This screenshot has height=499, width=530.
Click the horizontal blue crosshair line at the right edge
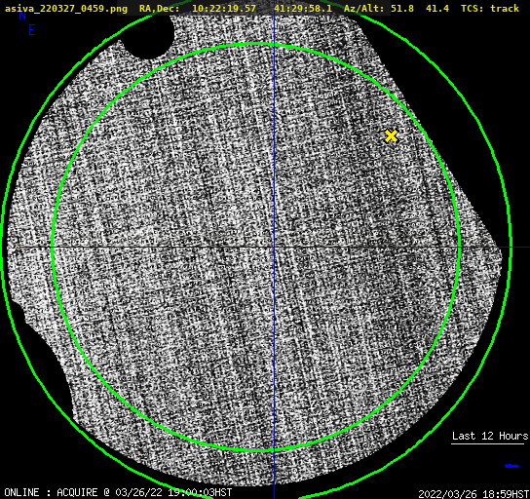(x=520, y=248)
